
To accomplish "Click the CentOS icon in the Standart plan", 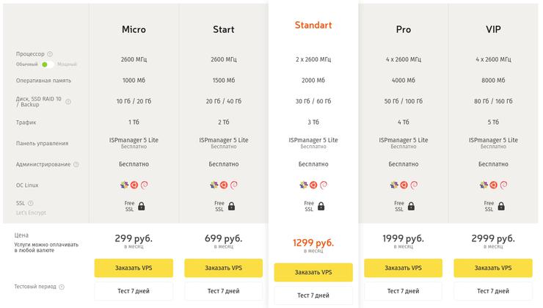I will click(x=303, y=185).
